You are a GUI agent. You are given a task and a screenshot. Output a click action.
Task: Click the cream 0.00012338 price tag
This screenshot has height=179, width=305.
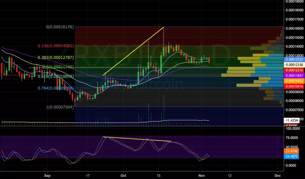pyautogui.click(x=294, y=65)
